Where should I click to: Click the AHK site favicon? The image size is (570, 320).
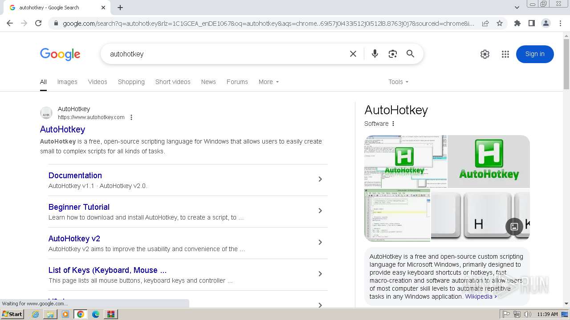tap(46, 113)
